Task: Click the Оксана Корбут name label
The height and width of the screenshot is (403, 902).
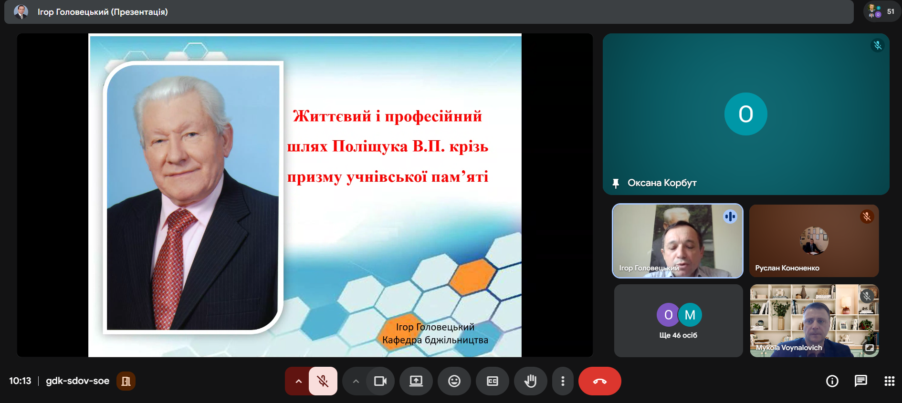Action: coord(662,183)
